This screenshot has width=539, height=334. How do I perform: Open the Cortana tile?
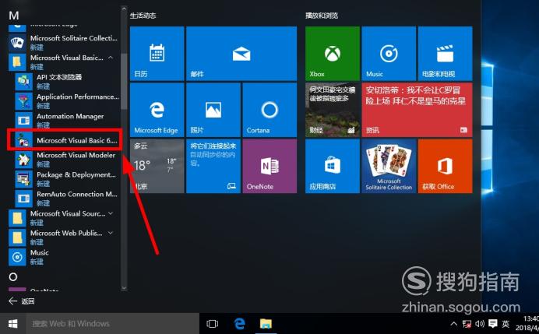[269, 110]
